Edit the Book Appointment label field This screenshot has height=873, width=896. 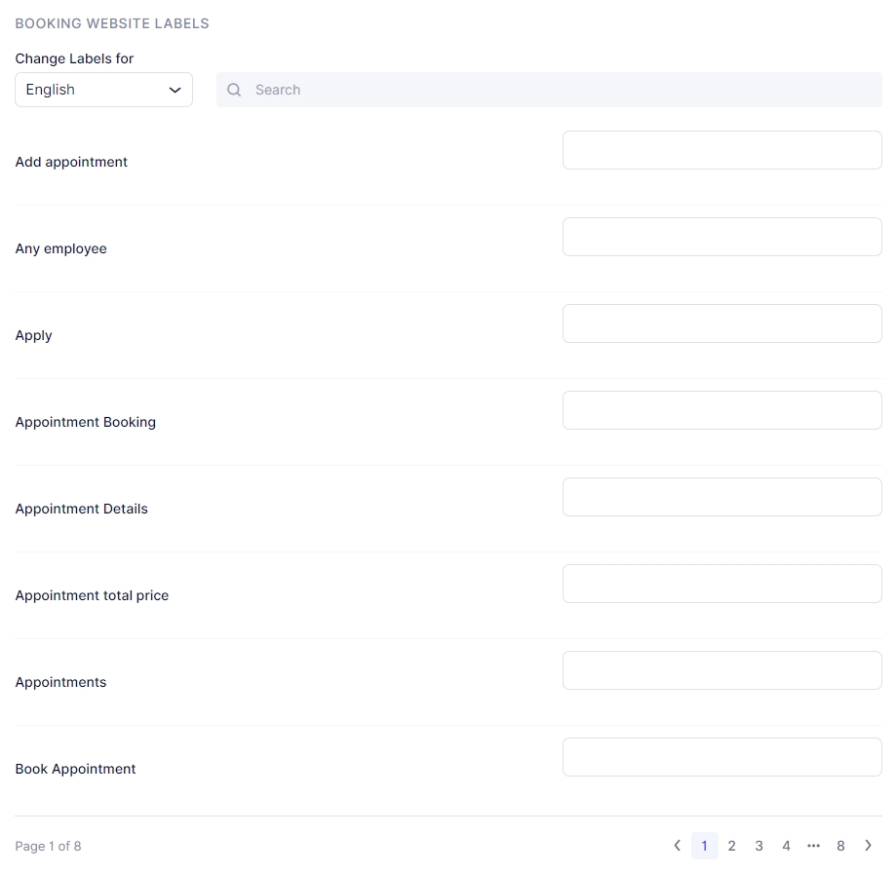point(721,757)
